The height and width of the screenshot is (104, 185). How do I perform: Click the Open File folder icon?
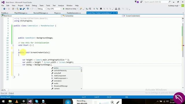[x=18, y=9]
